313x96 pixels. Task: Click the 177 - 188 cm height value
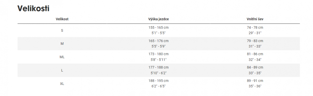(x=159, y=67)
